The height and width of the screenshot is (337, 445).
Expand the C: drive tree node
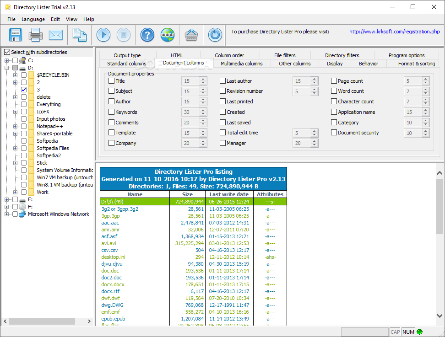click(6, 60)
